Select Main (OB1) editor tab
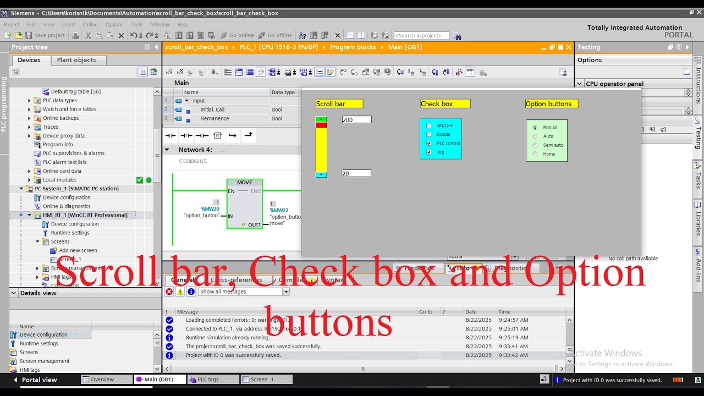 (159, 380)
